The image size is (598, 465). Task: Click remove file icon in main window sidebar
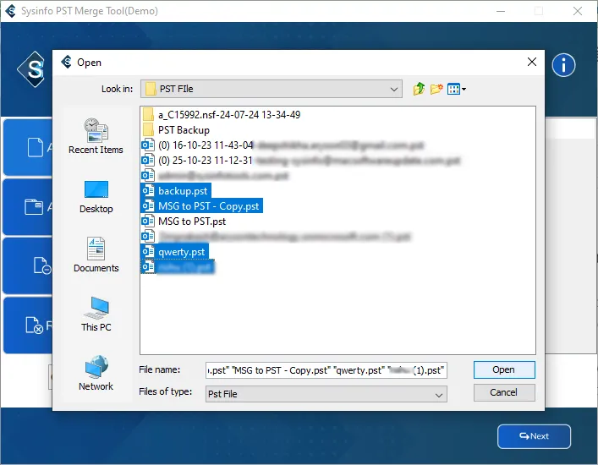tap(42, 265)
